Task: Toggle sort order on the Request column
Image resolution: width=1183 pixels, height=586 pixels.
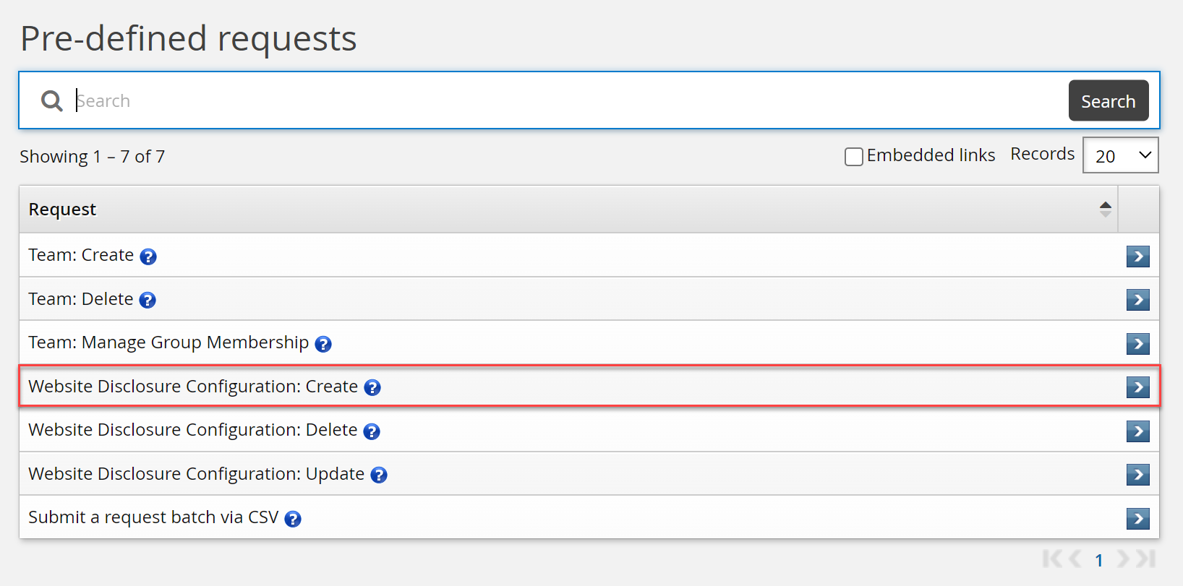Action: pyautogui.click(x=1105, y=209)
